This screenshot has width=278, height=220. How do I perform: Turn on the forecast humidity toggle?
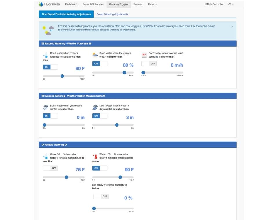click(101, 196)
